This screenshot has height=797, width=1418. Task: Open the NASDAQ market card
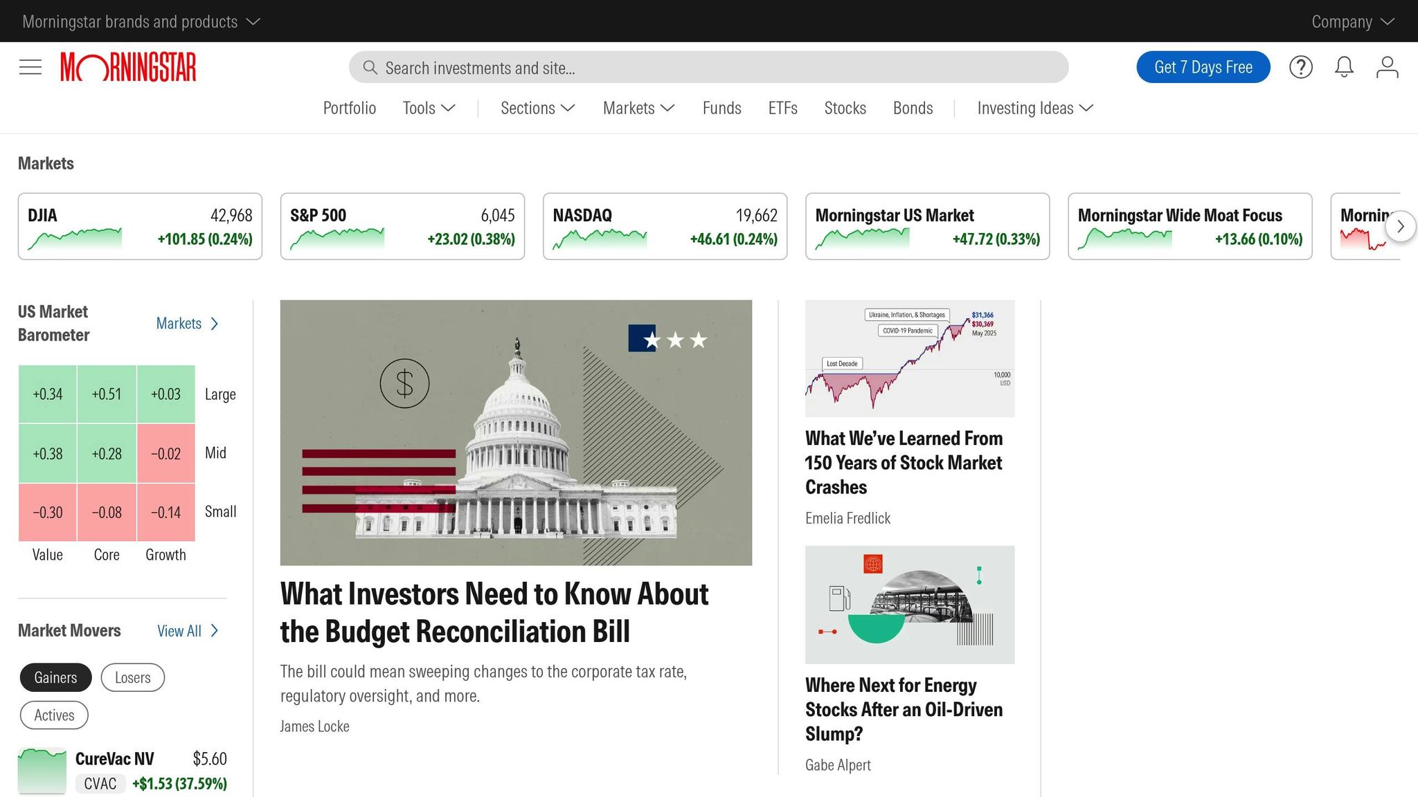[x=665, y=226]
